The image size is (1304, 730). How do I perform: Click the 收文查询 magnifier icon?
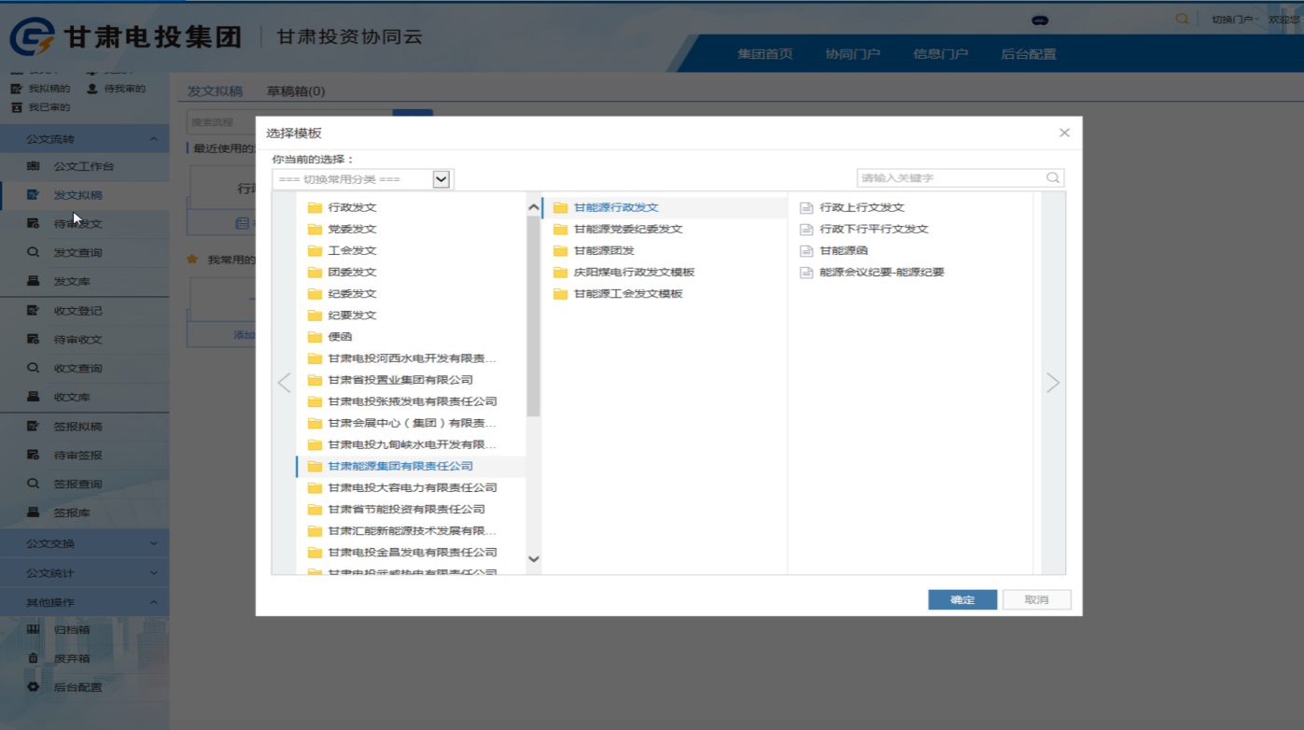click(x=34, y=368)
